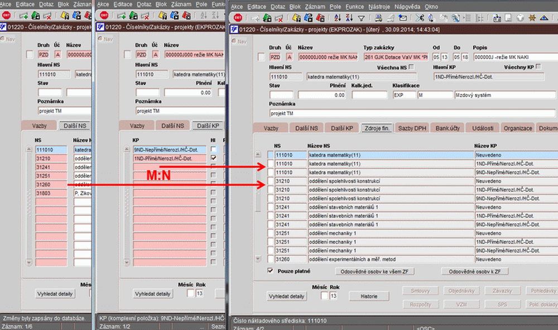
Task: Tick record checkbox before Druh in right window
Action: click(x=261, y=57)
